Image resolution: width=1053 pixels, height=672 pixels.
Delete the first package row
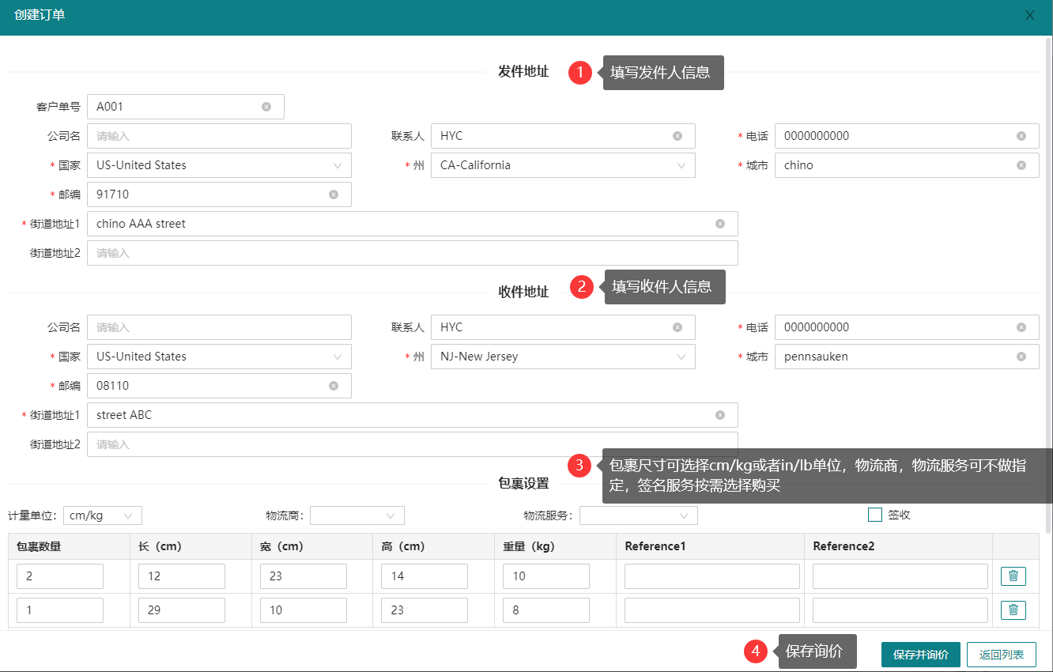coord(1013,576)
